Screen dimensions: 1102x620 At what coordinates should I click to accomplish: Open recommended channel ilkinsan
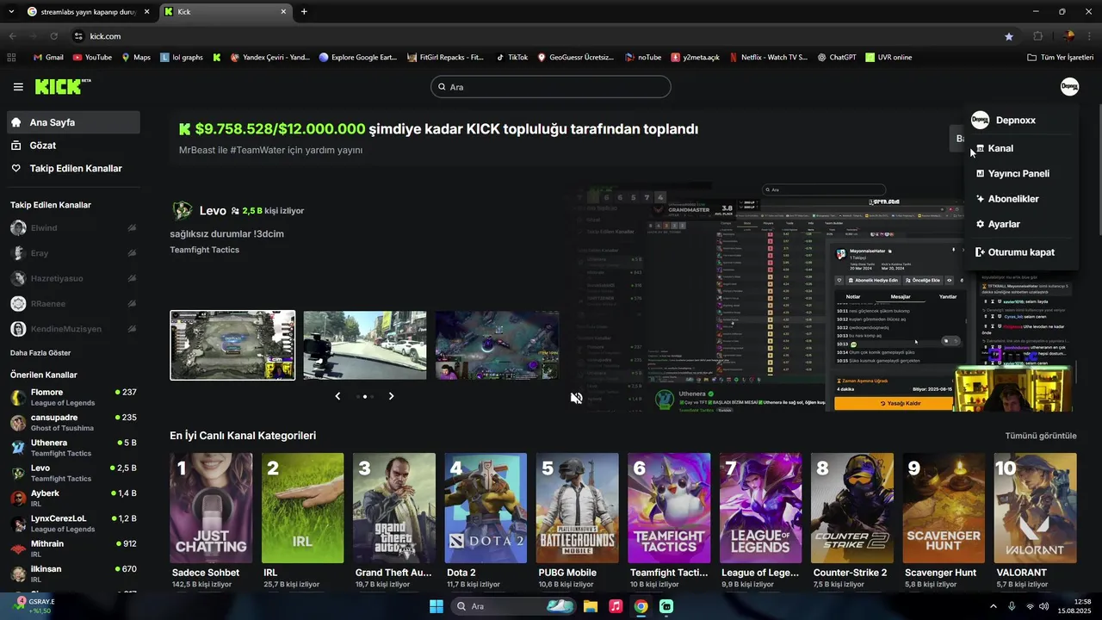73,573
